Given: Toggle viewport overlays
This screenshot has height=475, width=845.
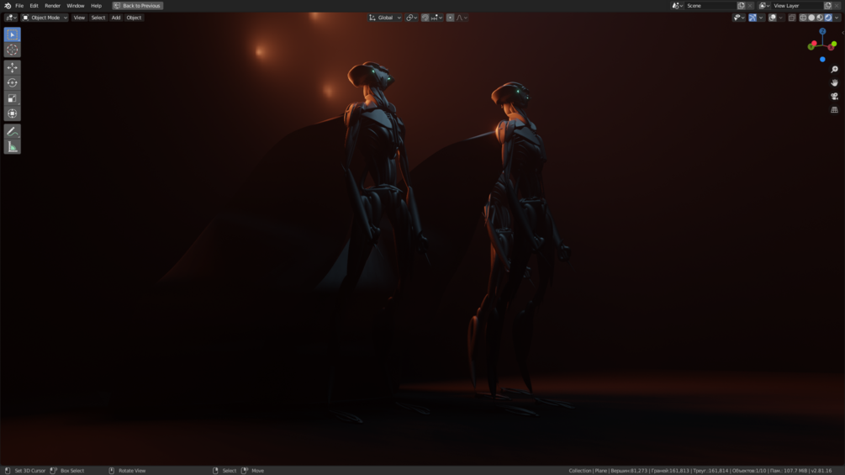Looking at the screenshot, I should click(x=772, y=18).
